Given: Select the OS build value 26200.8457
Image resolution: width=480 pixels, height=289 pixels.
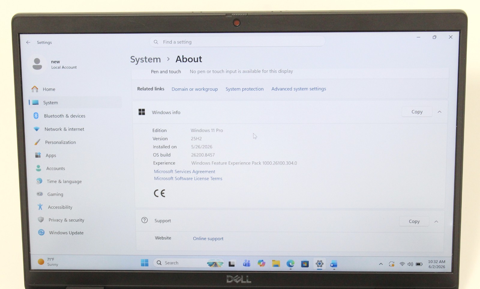Looking at the screenshot, I should pos(203,155).
